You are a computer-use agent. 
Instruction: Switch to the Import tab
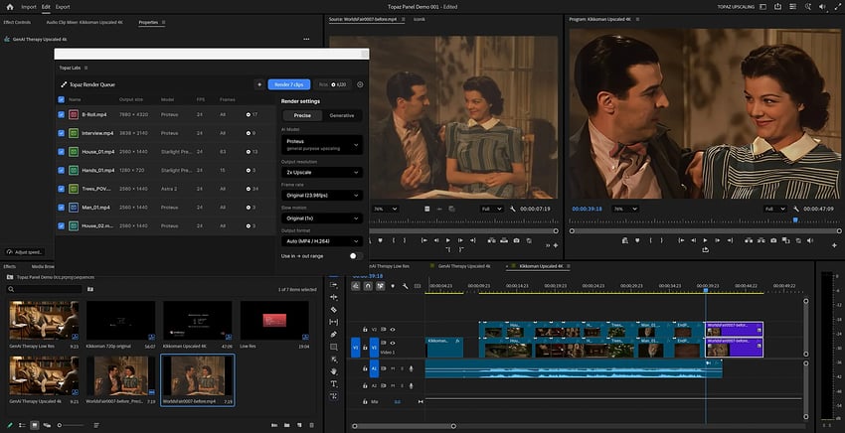[x=29, y=7]
